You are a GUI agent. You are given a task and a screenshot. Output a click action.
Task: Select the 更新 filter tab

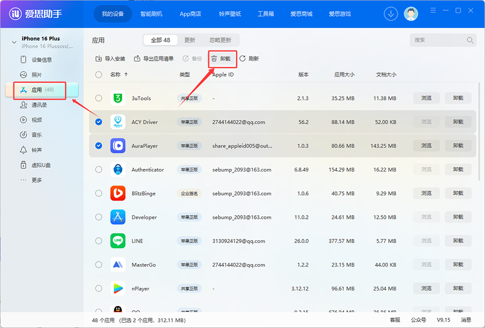tap(190, 40)
